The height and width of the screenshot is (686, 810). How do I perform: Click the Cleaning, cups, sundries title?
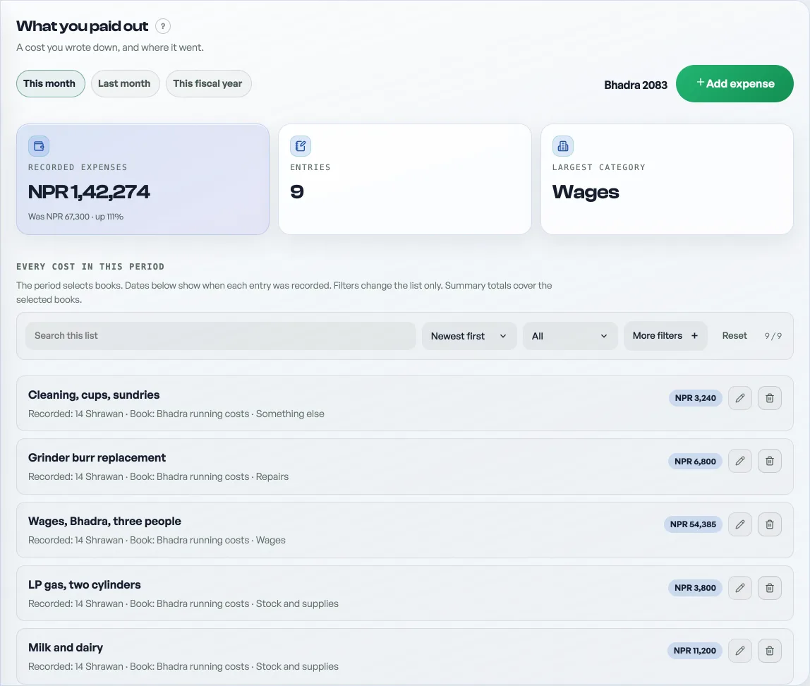pos(94,395)
